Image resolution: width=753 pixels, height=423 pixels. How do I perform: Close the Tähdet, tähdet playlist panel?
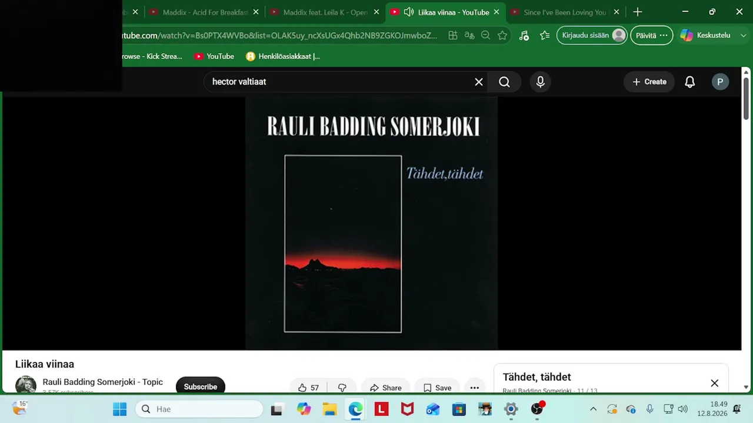(714, 383)
